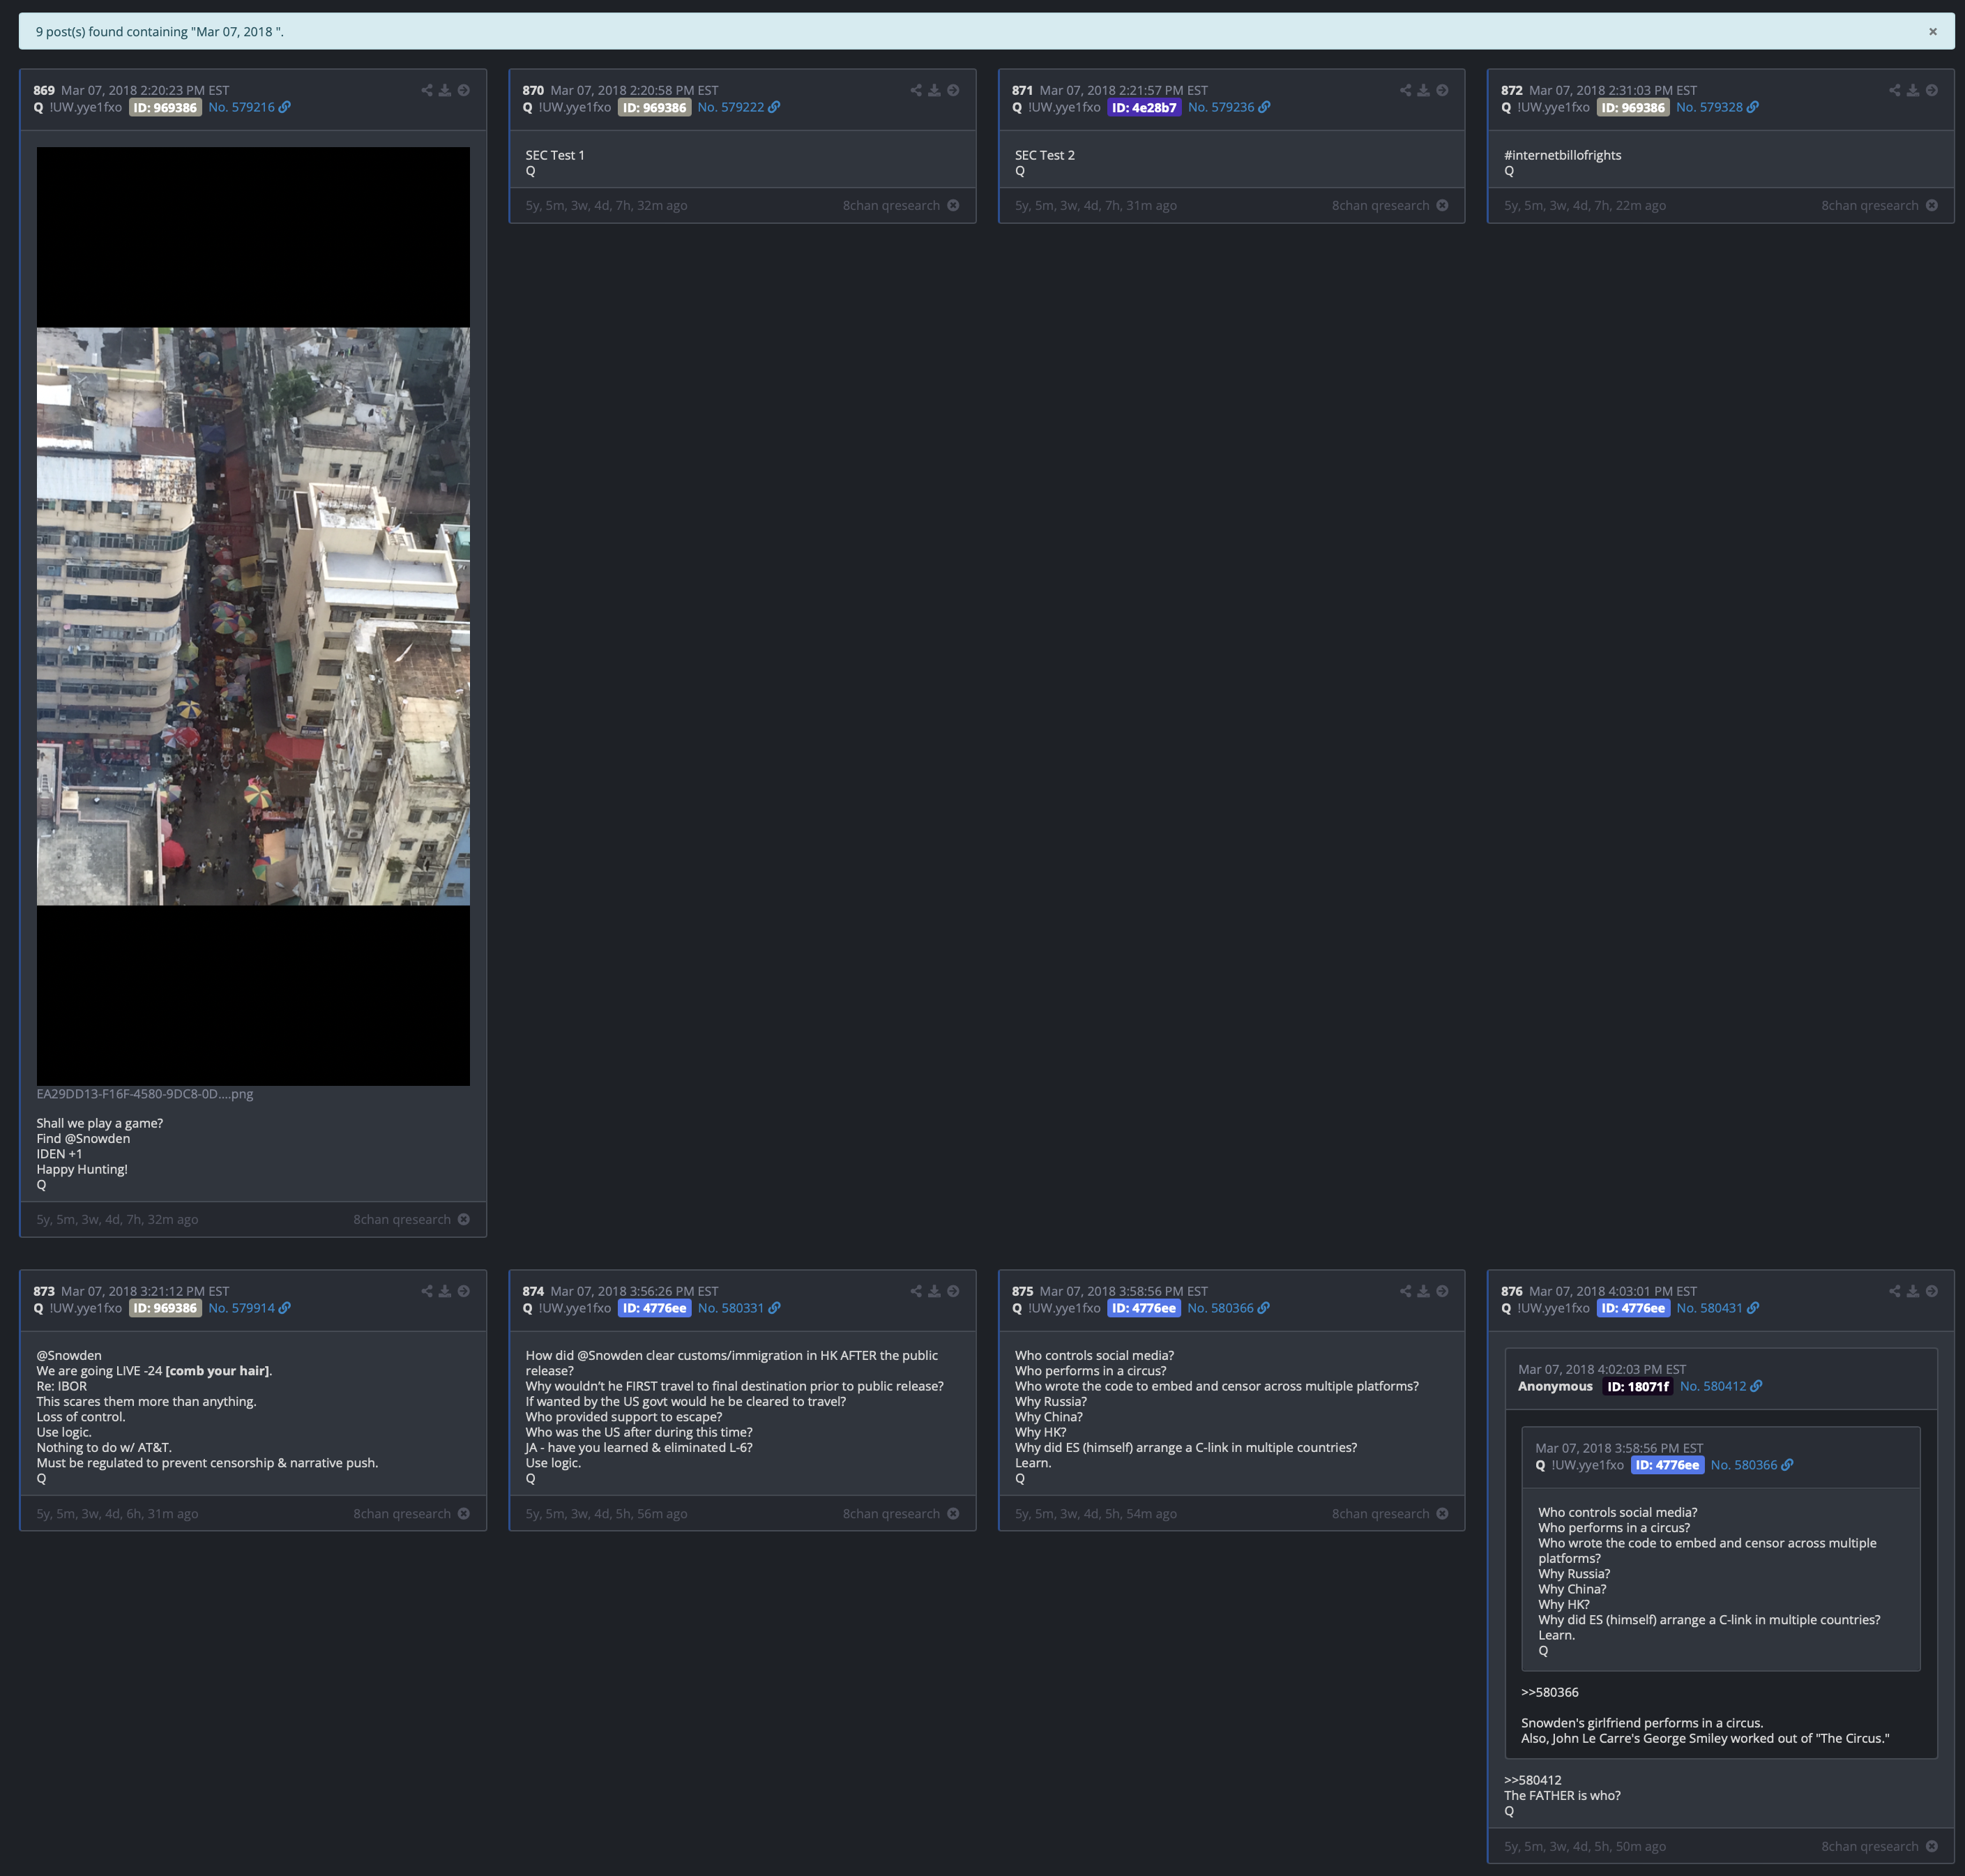Image resolution: width=1965 pixels, height=1876 pixels.
Task: Click circle-x icon in post 874 footer
Action: 953,1513
